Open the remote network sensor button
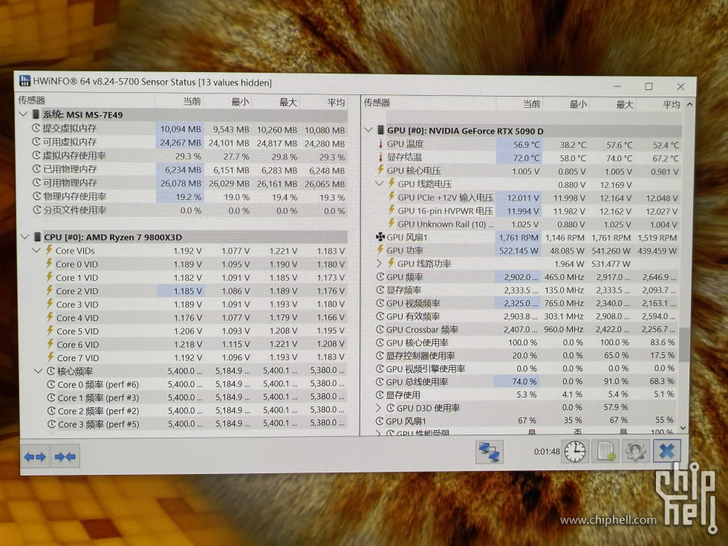The height and width of the screenshot is (546, 728). 489,452
